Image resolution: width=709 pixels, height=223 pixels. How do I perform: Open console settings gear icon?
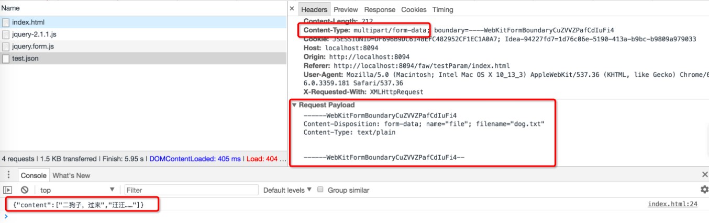(x=704, y=190)
